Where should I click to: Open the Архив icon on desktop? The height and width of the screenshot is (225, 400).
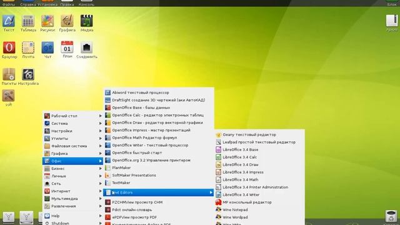(392, 21)
